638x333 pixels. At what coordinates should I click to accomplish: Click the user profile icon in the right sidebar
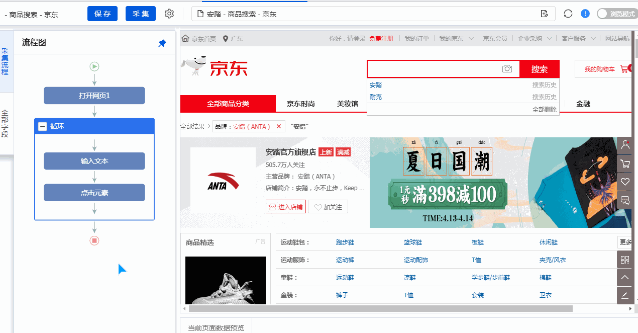[625, 145]
